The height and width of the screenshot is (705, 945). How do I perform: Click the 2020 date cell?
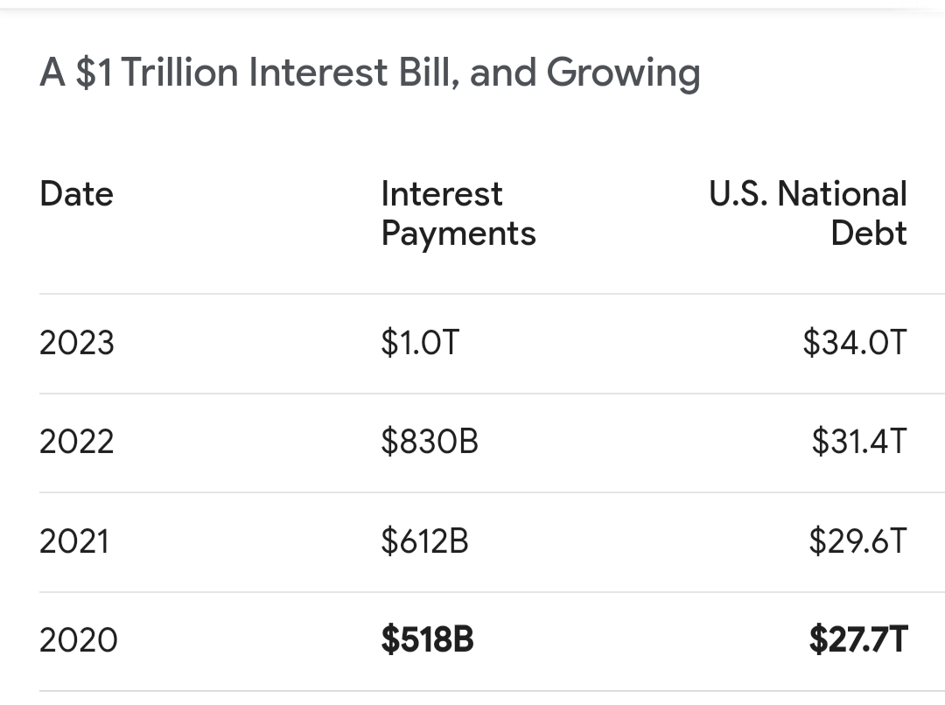point(79,640)
